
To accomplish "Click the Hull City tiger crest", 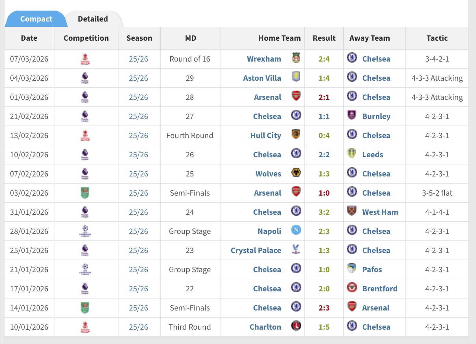I will (x=296, y=134).
